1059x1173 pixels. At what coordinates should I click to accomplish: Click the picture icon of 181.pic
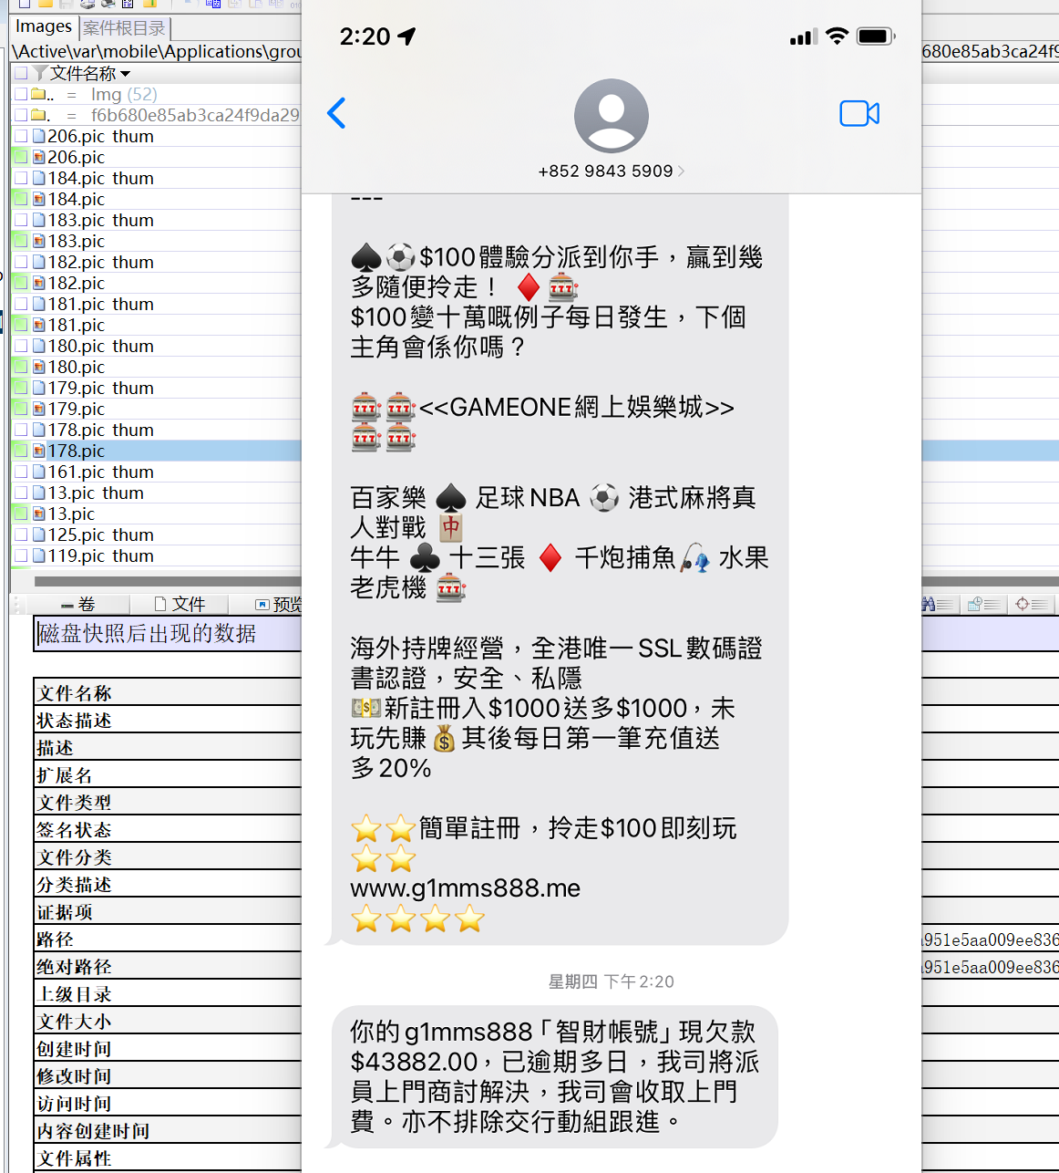coord(39,325)
